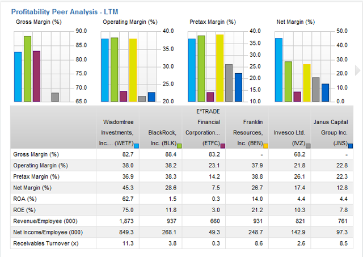Click BEN operating margin value 37.9
Viewport: 363px width, 257px height.
click(x=257, y=166)
